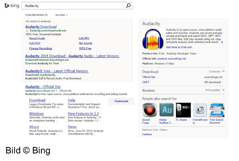Collapse the Download section chevron
The image size is (239, 161).
coord(223,71)
